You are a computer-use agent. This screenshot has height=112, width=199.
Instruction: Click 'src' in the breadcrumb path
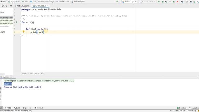click(x=18, y=2)
